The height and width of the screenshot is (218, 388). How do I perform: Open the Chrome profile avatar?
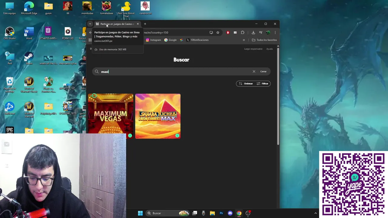pos(268,32)
